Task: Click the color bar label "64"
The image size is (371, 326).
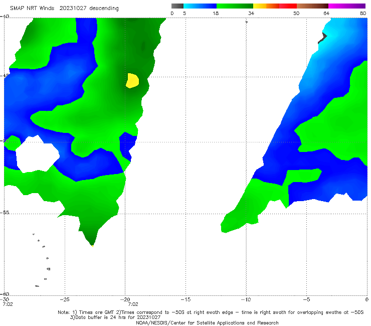Action: [x=326, y=13]
